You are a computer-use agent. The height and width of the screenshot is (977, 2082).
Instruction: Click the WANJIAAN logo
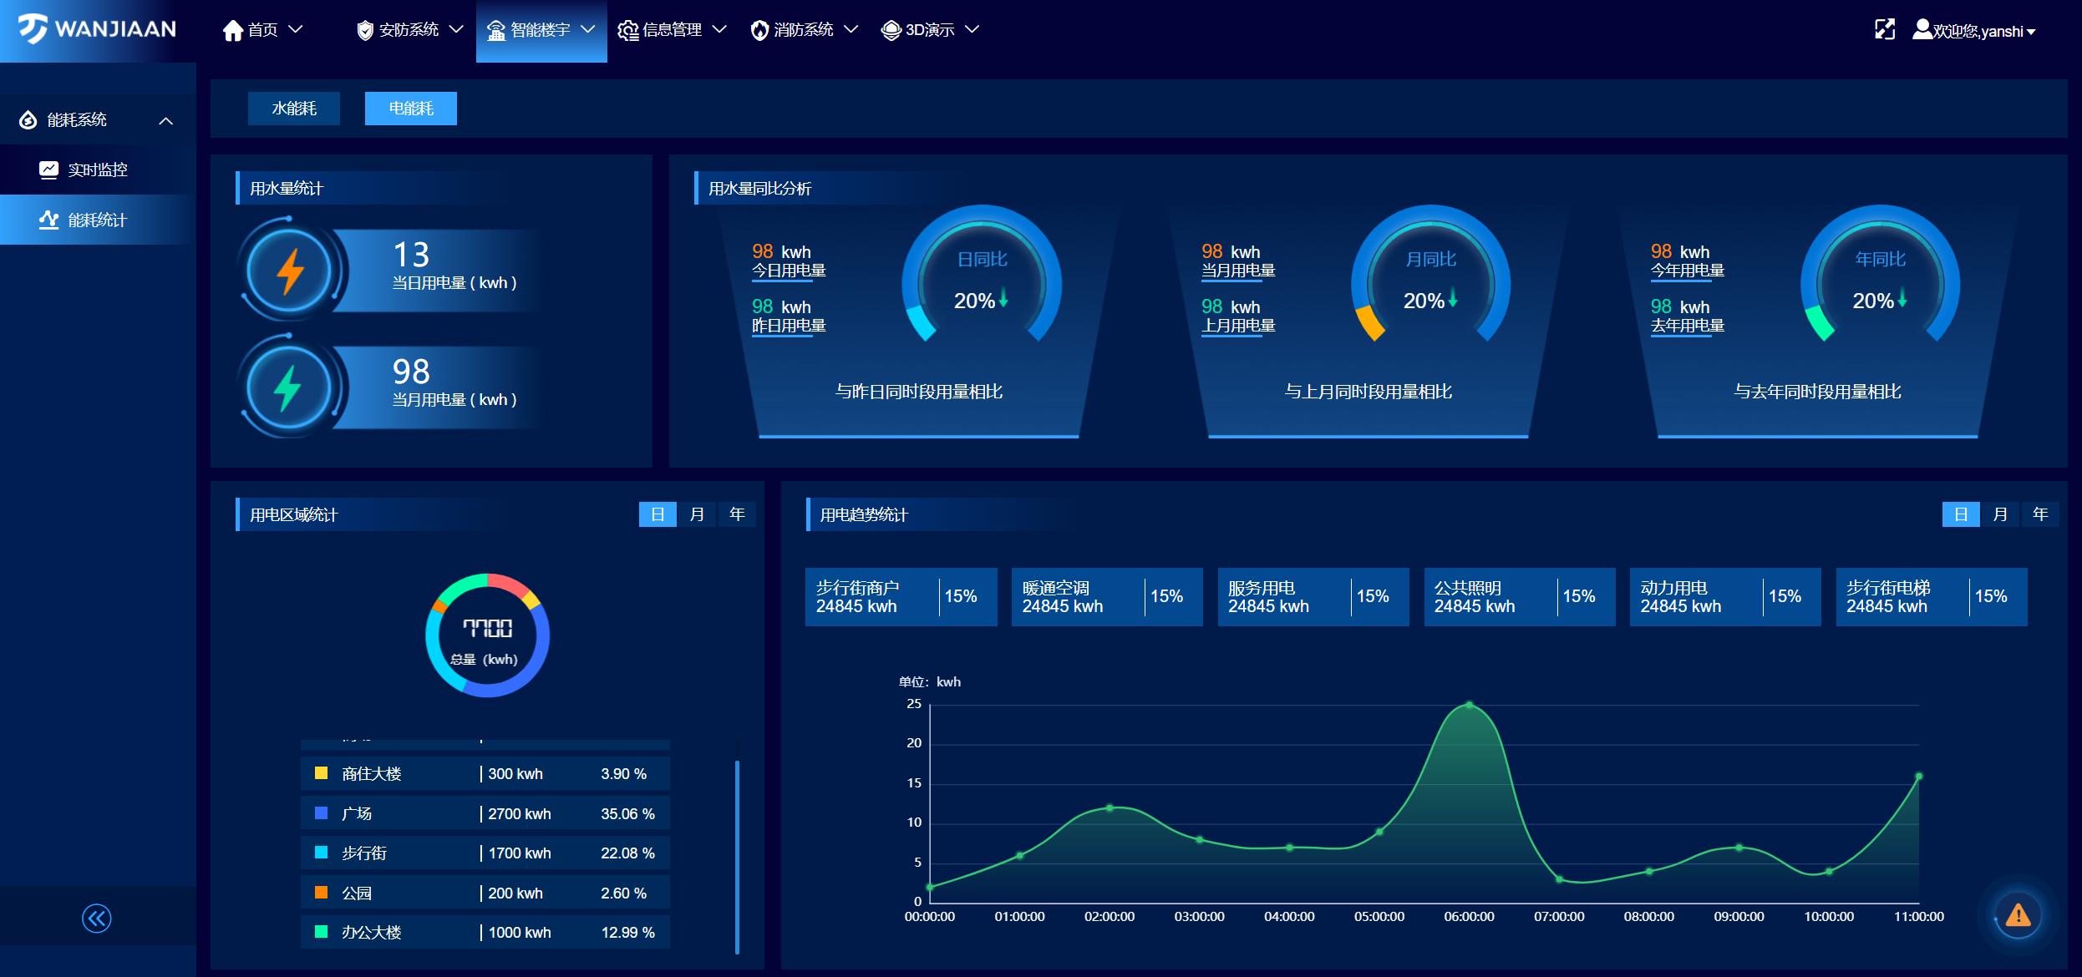98,29
